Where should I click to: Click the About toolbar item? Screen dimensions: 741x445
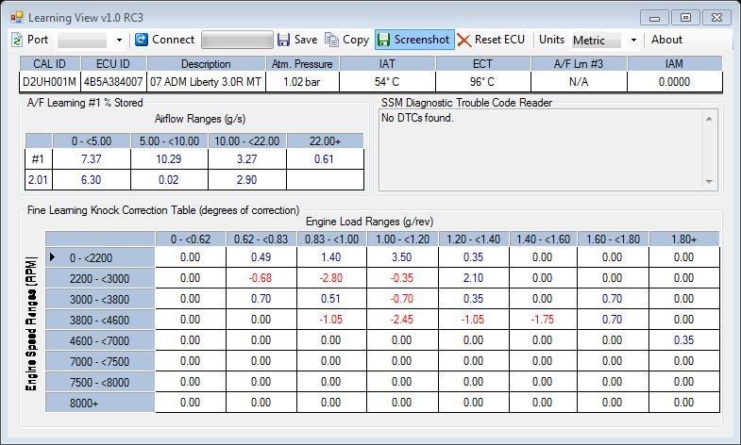(666, 40)
